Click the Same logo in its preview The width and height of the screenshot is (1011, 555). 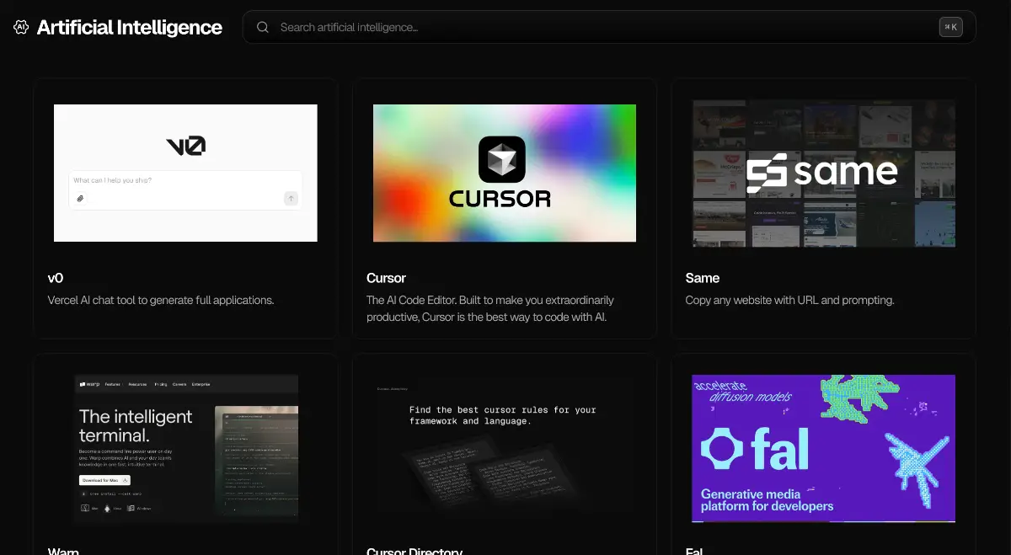click(x=822, y=173)
